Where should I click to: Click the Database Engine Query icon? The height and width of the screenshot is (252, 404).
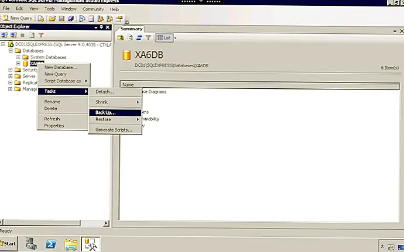(41, 19)
